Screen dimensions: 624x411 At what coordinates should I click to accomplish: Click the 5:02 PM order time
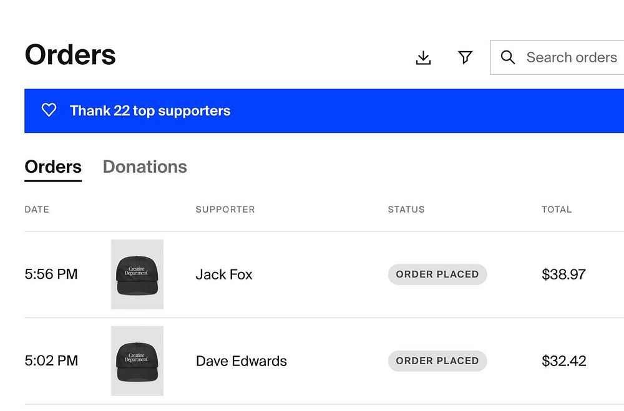pyautogui.click(x=51, y=360)
